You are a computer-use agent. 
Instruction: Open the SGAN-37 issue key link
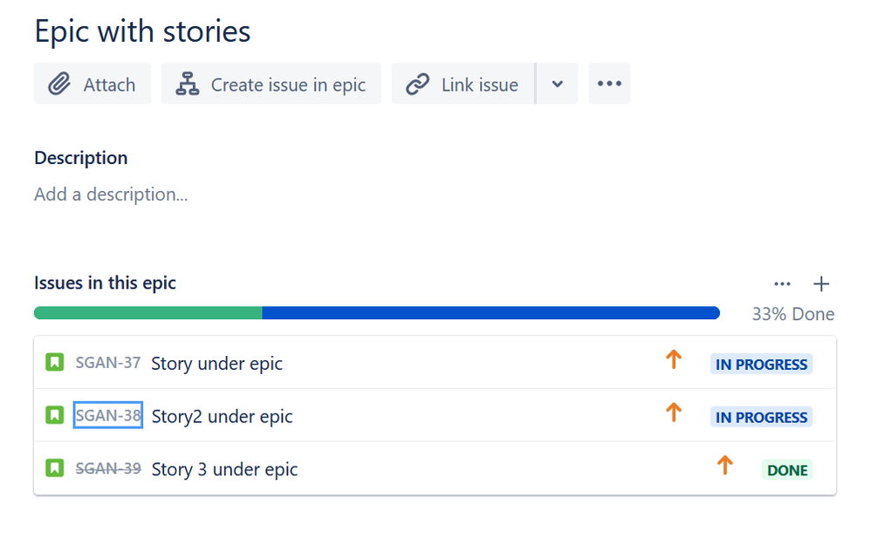pyautogui.click(x=107, y=362)
